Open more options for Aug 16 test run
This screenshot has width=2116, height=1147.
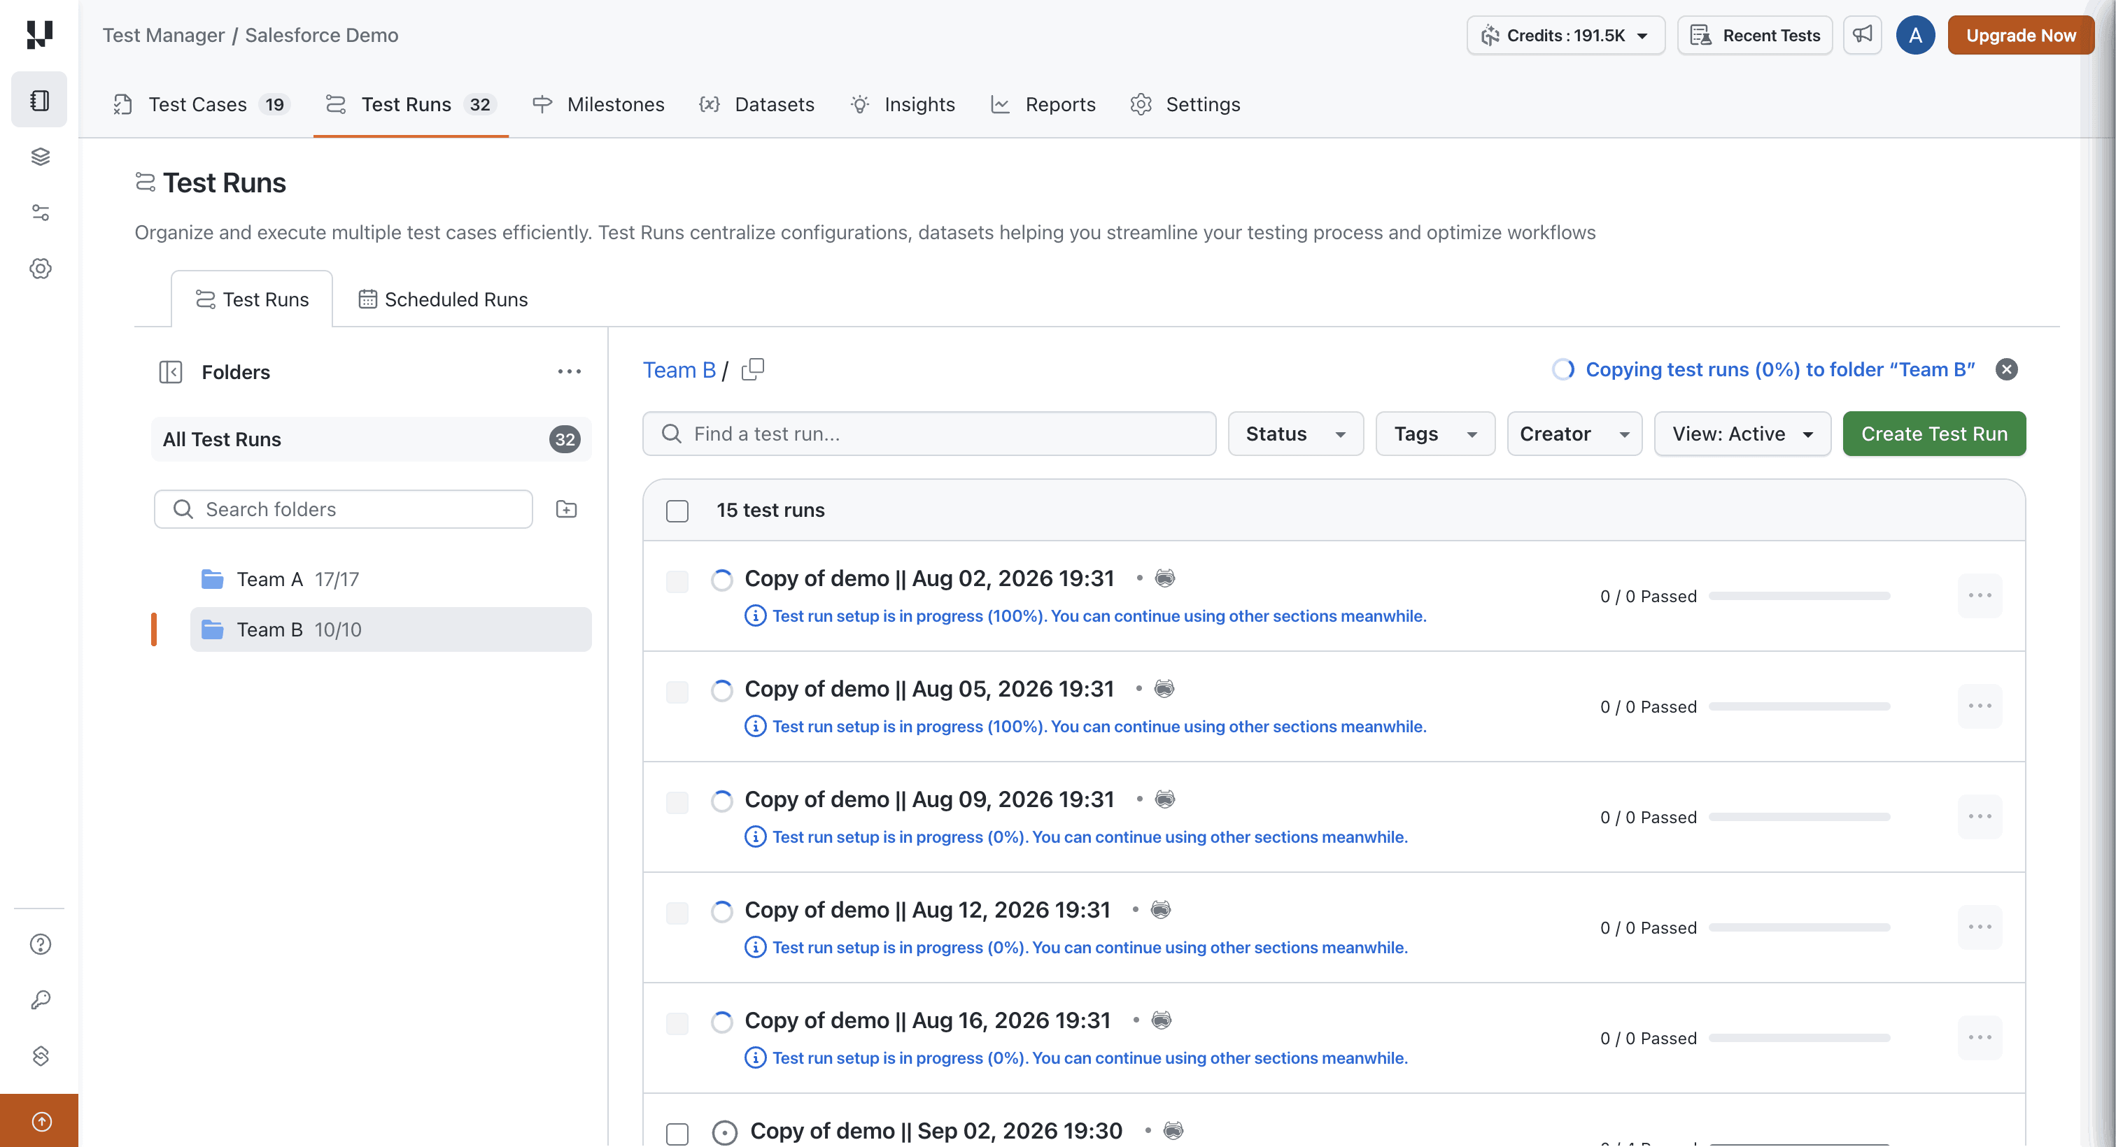(x=1980, y=1038)
